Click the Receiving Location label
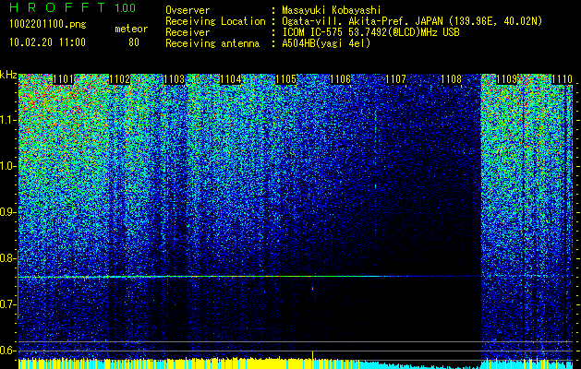This screenshot has height=369, width=581. coord(215,21)
